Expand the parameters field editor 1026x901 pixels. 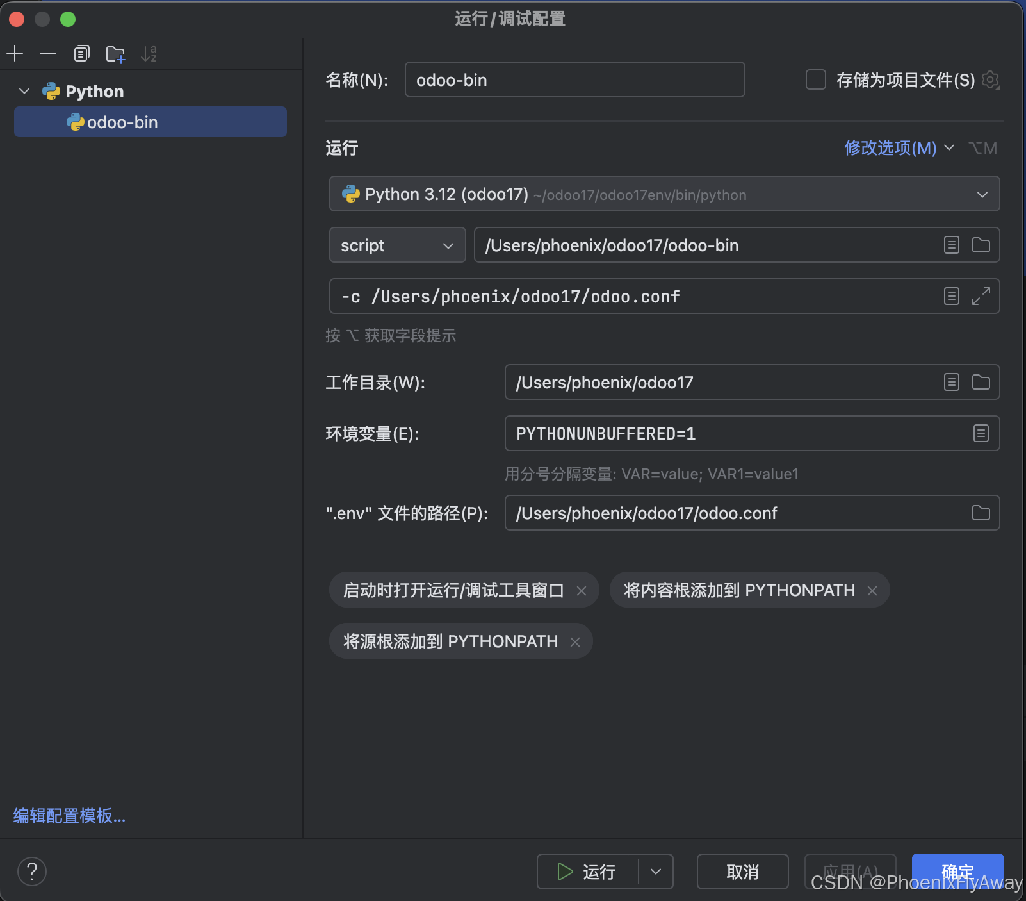coord(981,296)
